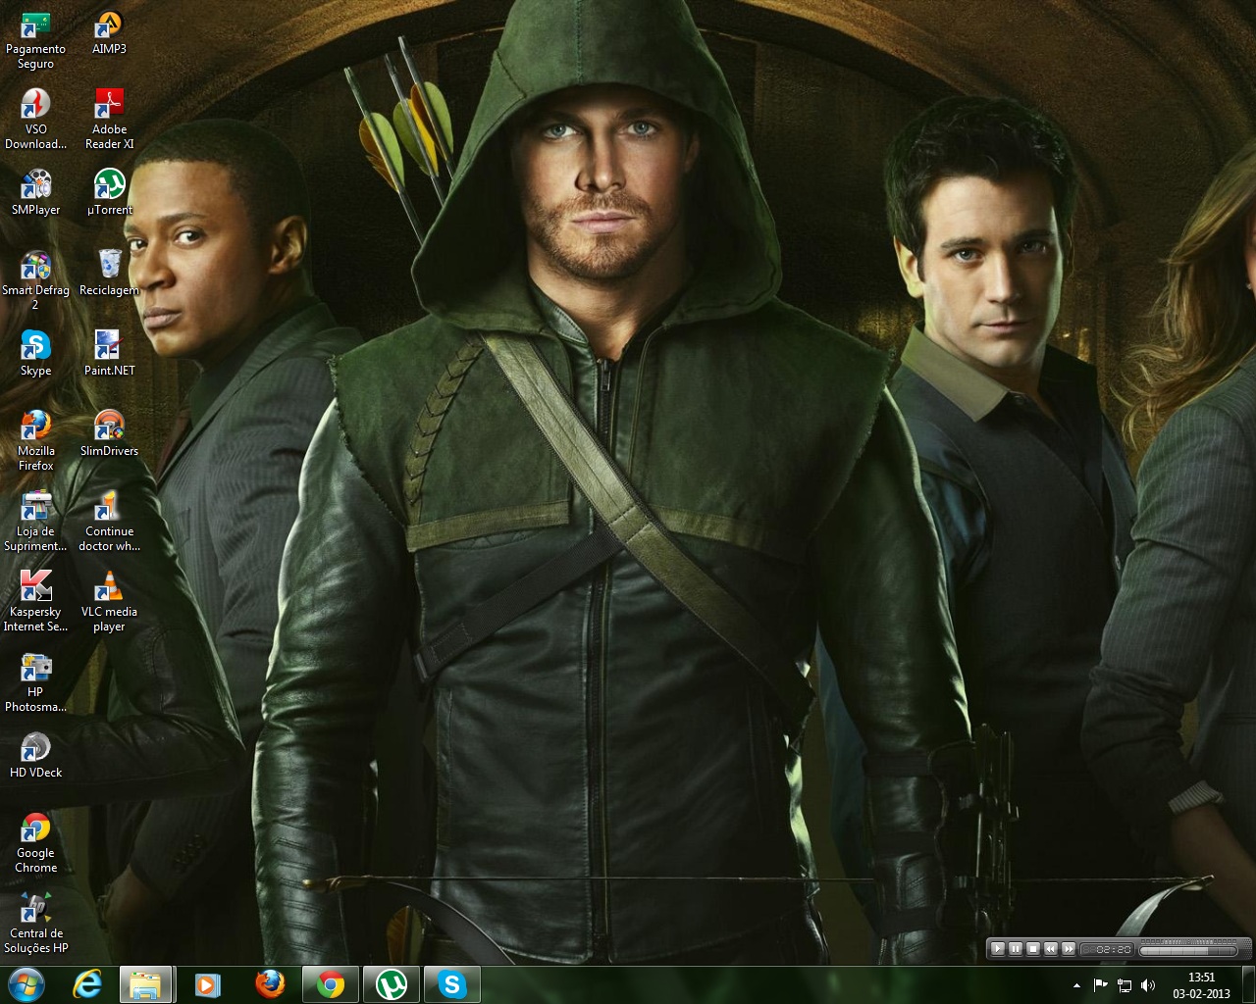This screenshot has height=1004, width=1256.
Task: Select the VSO Downloader desktop icon
Action: point(35,121)
